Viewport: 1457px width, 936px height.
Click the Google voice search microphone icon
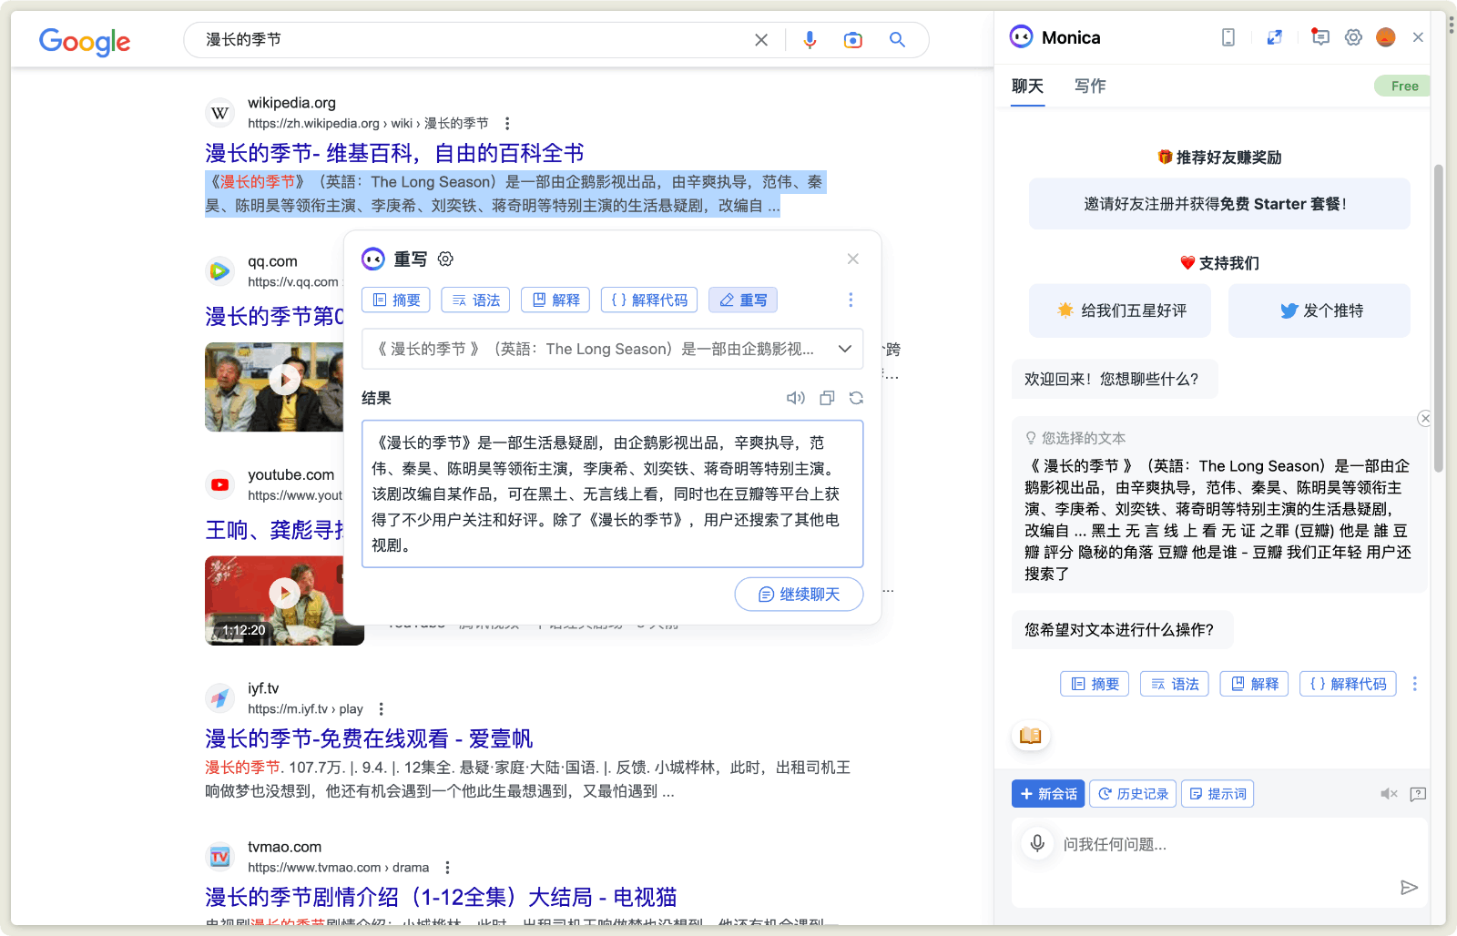[x=810, y=40]
